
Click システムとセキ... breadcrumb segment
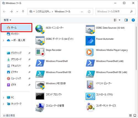[x=43, y=12]
